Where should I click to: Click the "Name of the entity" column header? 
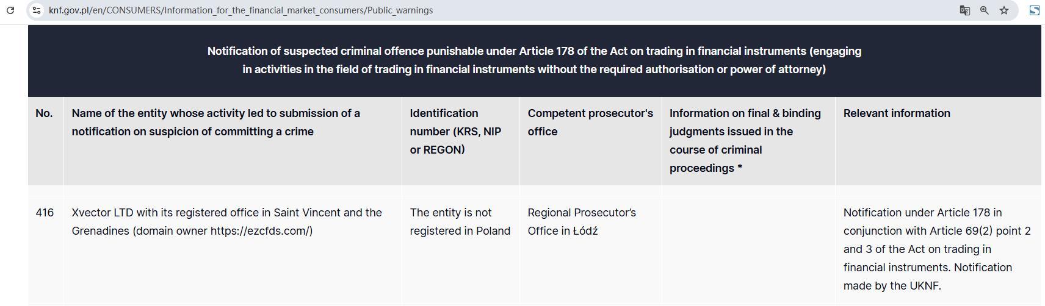pyautogui.click(x=215, y=123)
